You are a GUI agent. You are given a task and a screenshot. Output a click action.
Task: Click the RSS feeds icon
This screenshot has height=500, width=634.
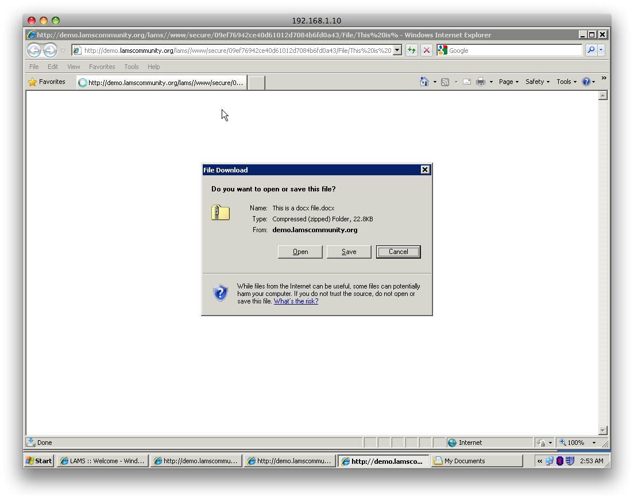(445, 82)
